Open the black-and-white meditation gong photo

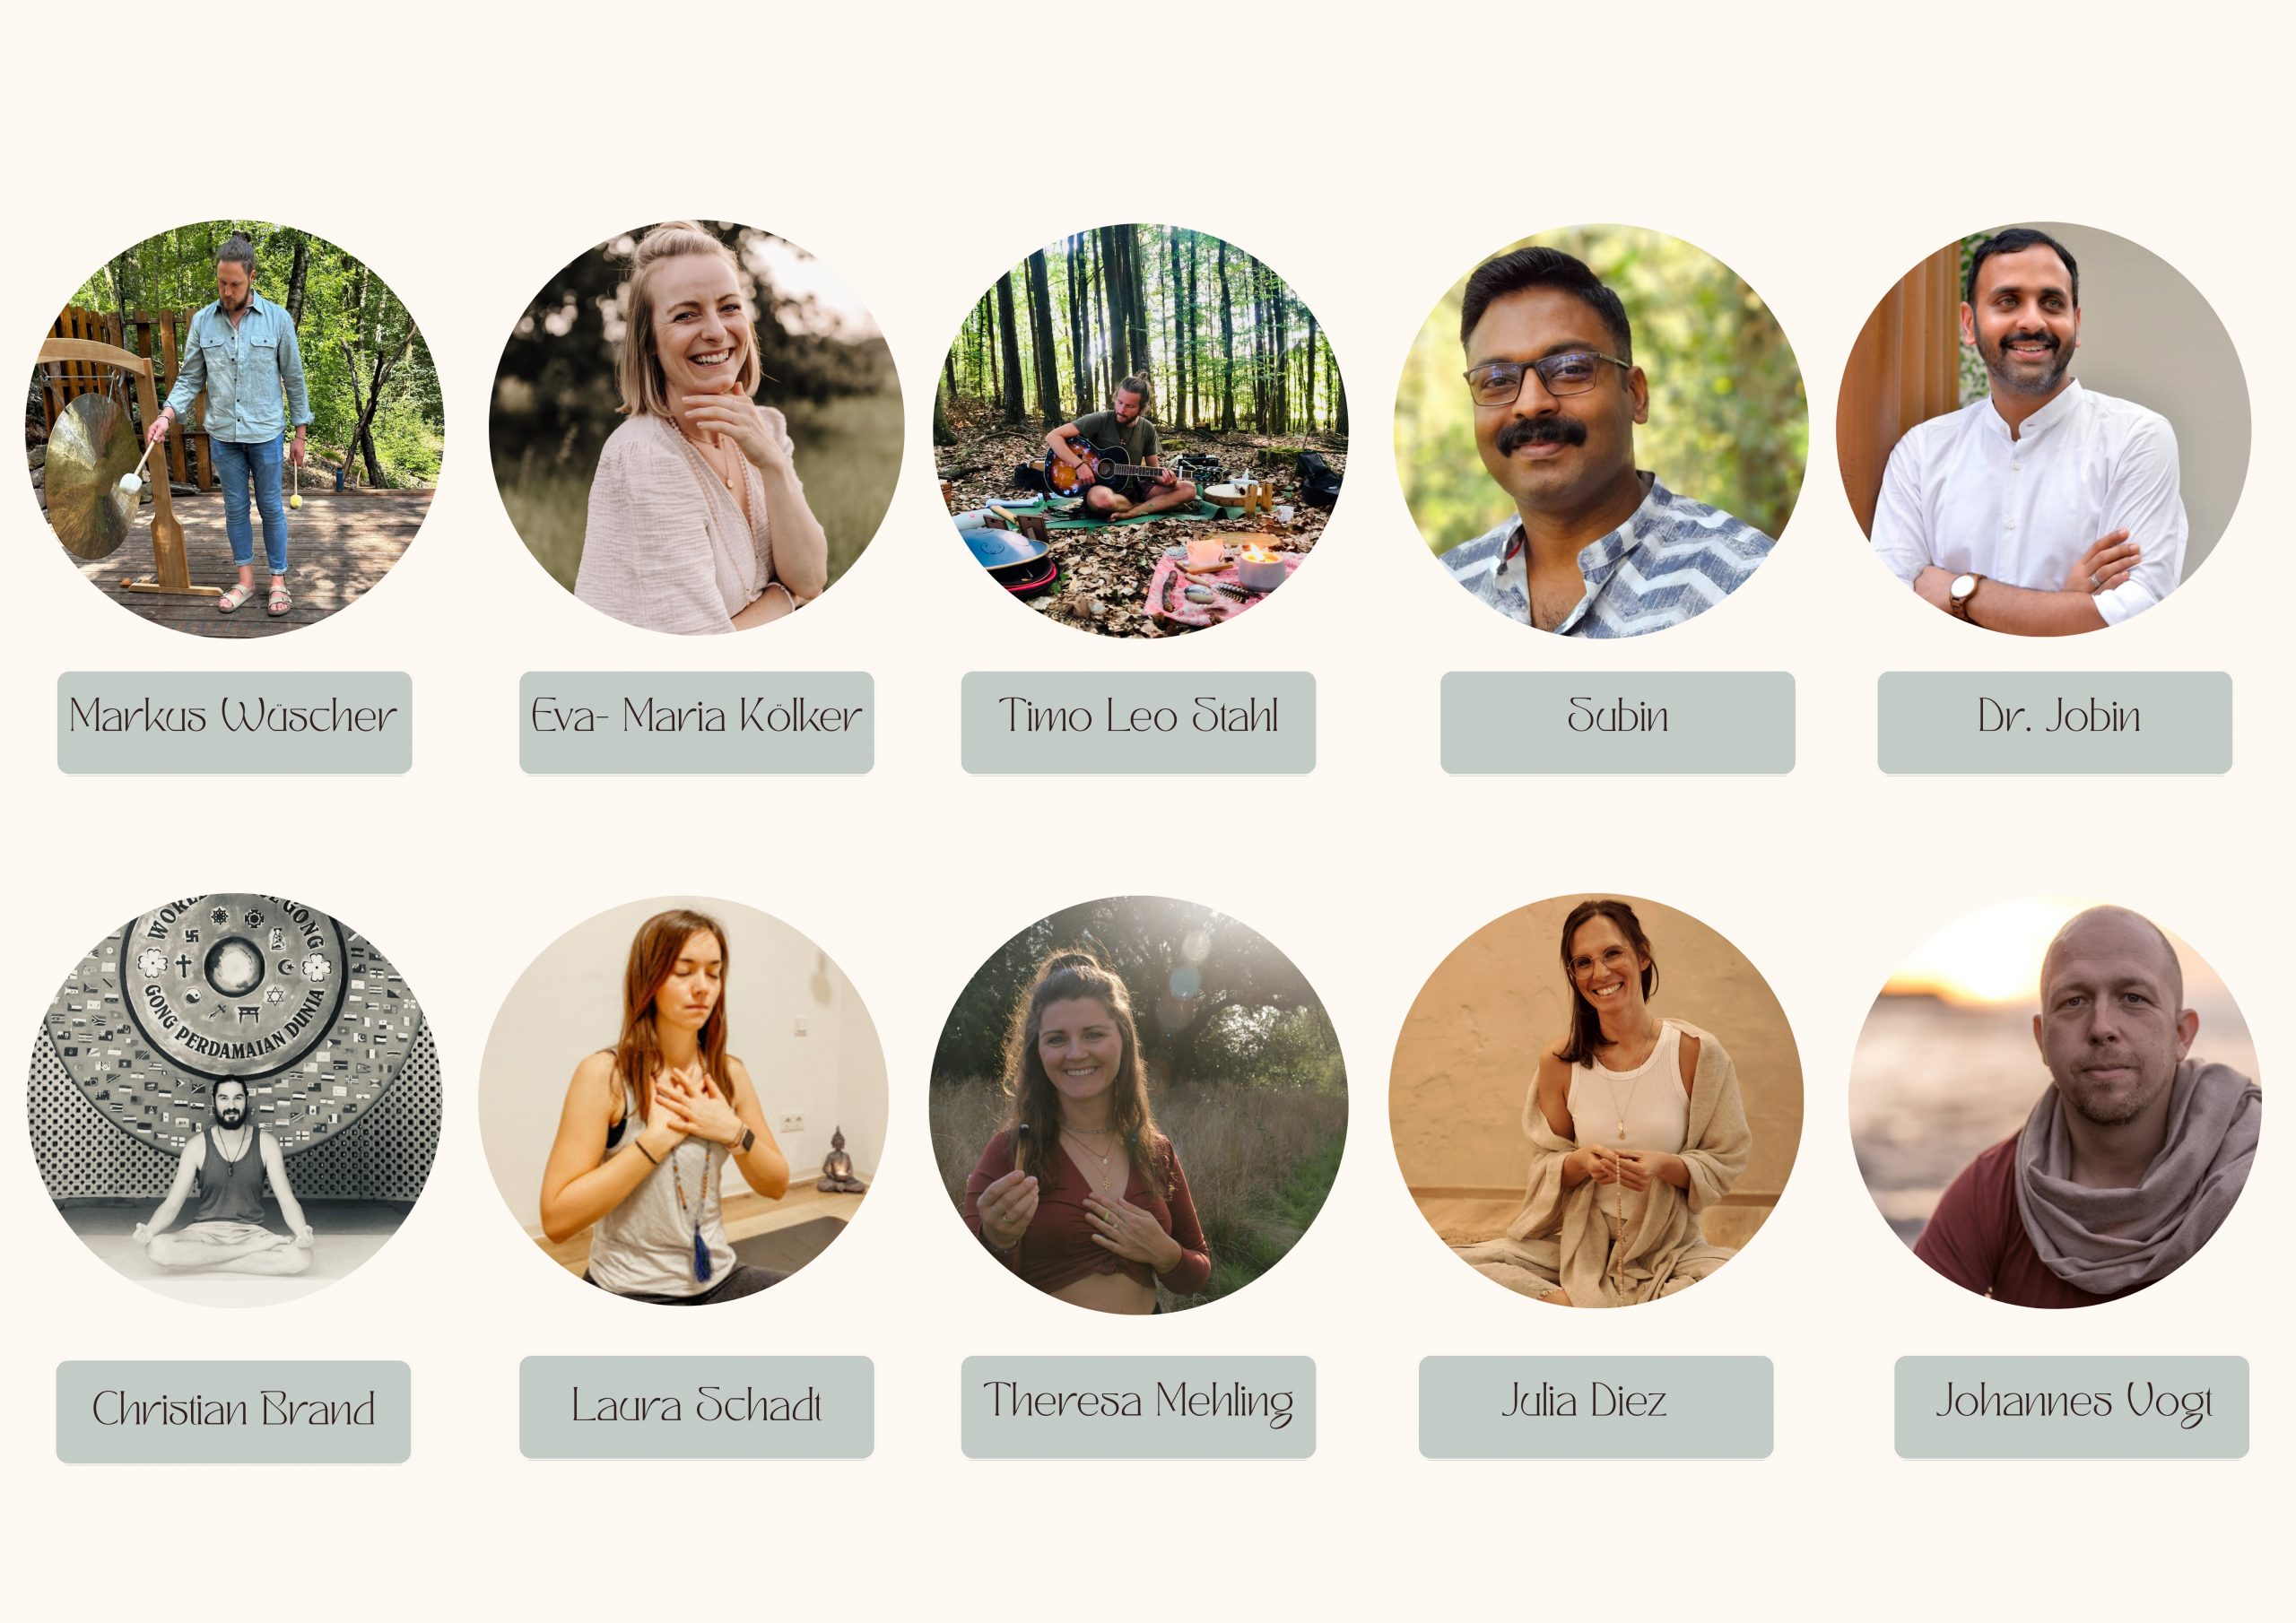[234, 1100]
